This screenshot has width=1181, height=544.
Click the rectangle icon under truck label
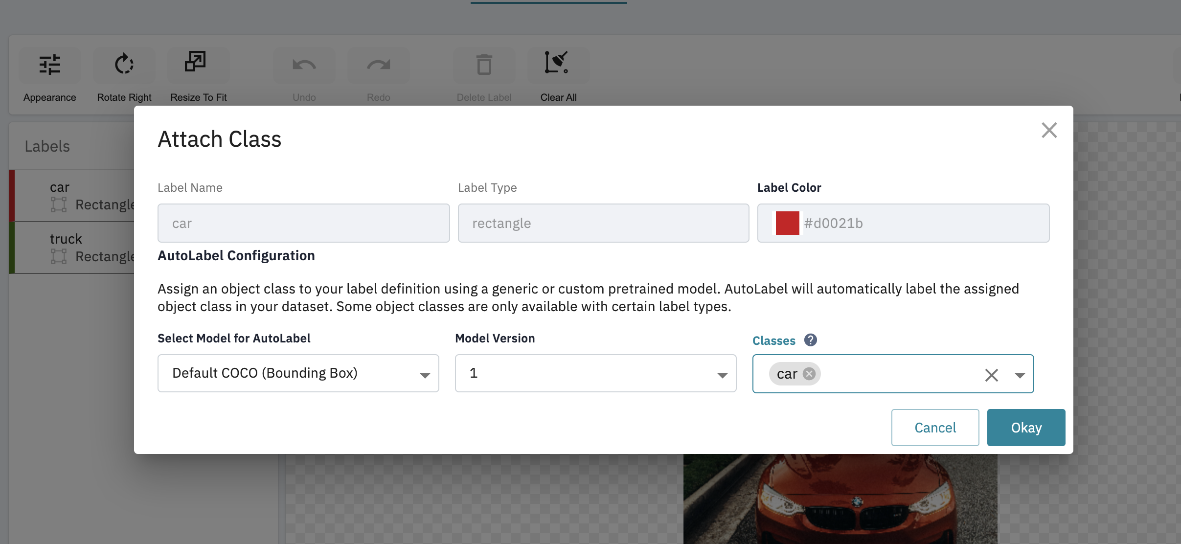[59, 256]
